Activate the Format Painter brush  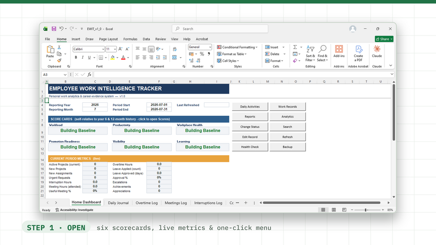coord(59,60)
